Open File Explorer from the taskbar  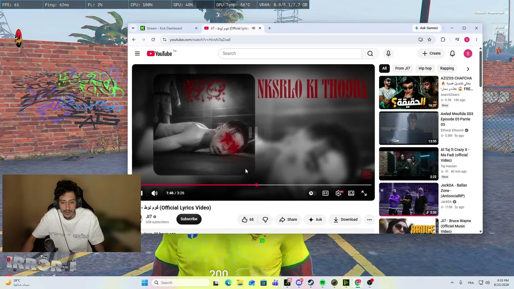240,283
